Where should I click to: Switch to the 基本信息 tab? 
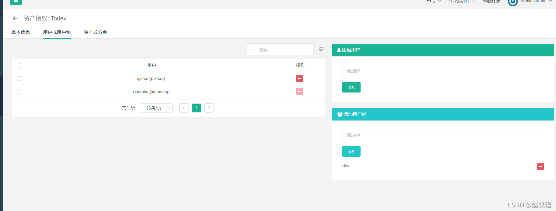point(21,32)
